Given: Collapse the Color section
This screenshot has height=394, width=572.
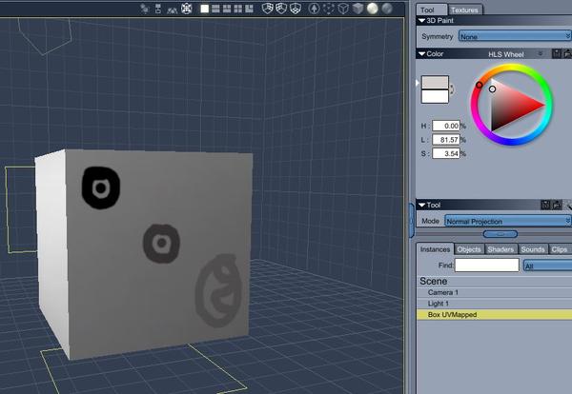Looking at the screenshot, I should pyautogui.click(x=421, y=54).
